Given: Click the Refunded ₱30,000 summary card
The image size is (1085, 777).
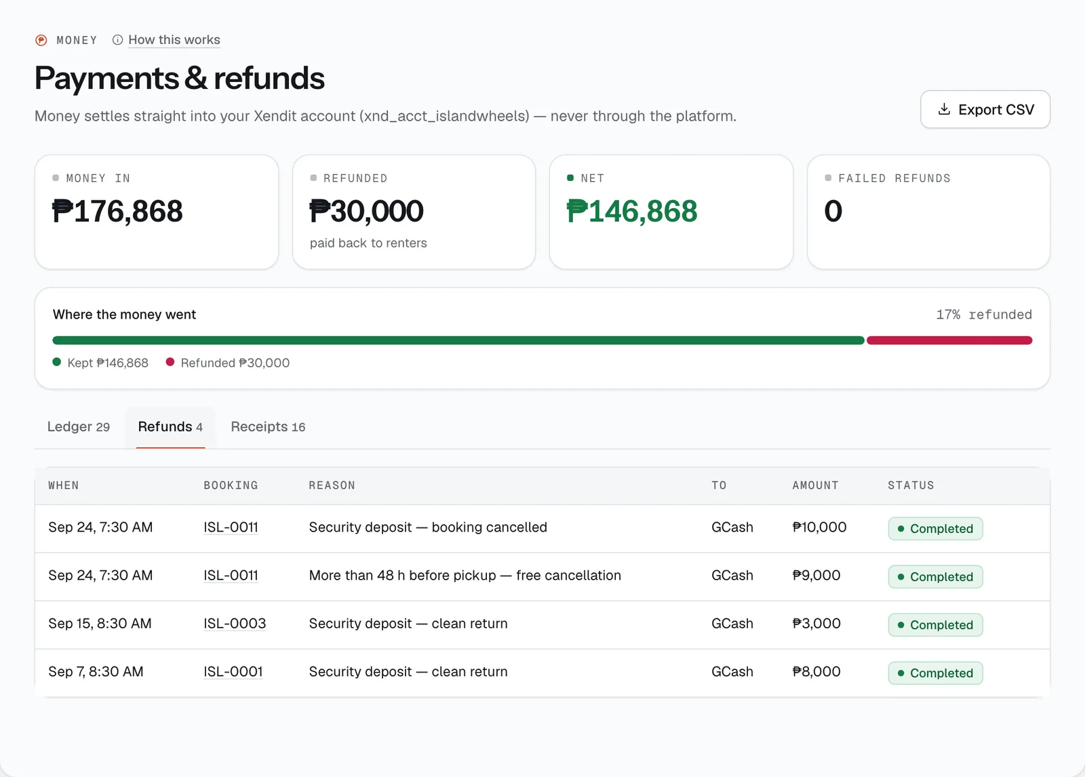Looking at the screenshot, I should (x=414, y=212).
